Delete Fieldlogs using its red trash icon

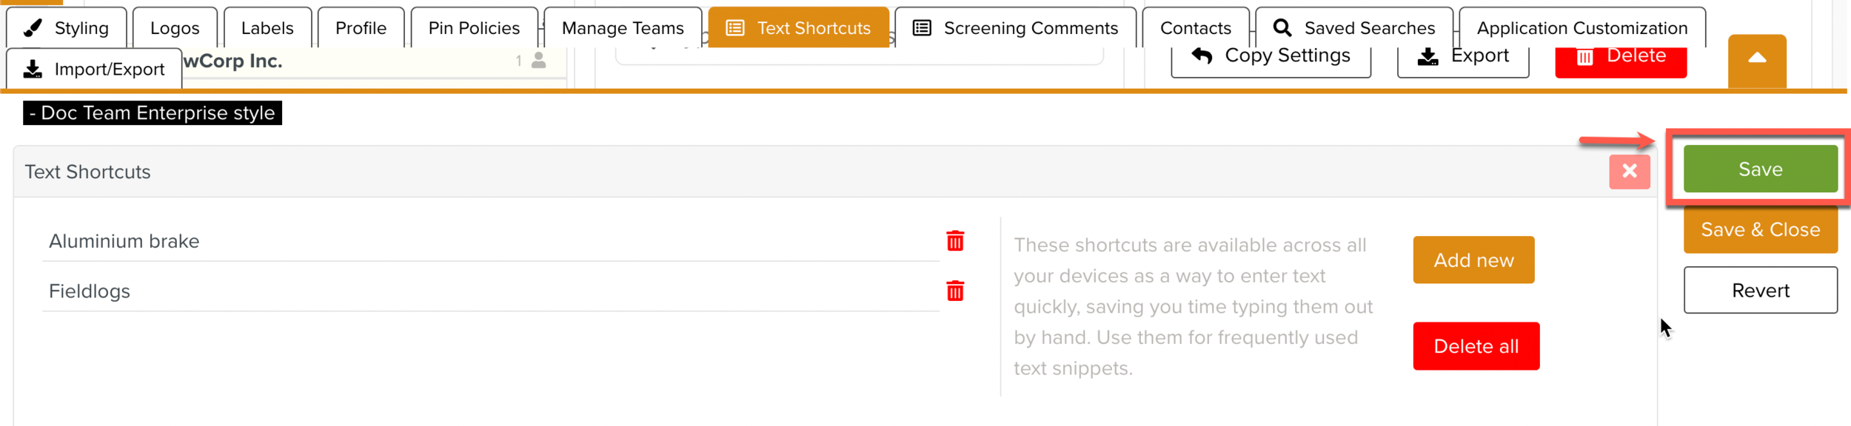(956, 291)
